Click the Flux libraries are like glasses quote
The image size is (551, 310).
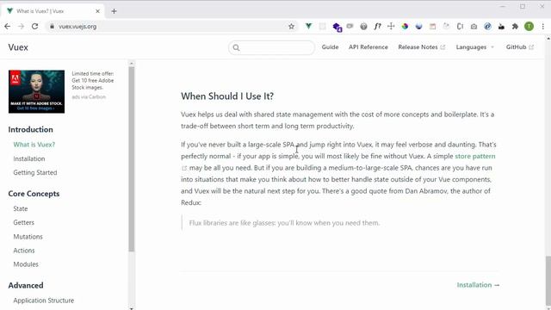(x=284, y=223)
